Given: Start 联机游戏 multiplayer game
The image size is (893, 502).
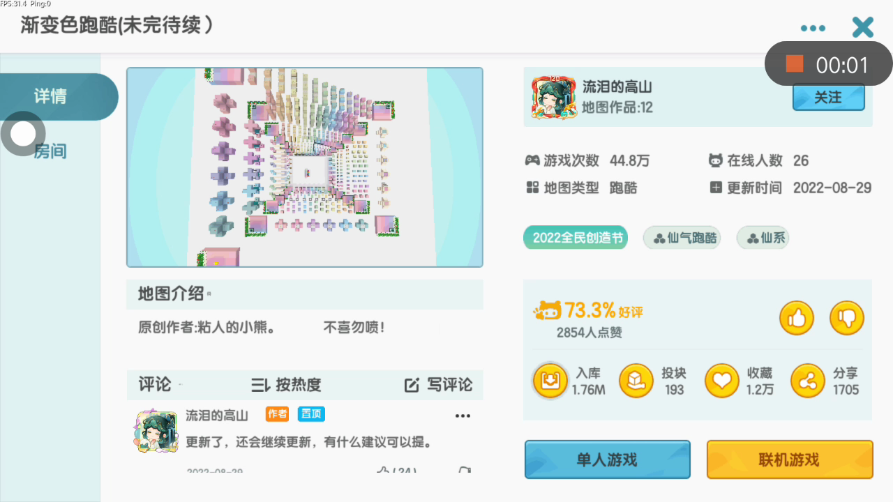Looking at the screenshot, I should tap(790, 460).
